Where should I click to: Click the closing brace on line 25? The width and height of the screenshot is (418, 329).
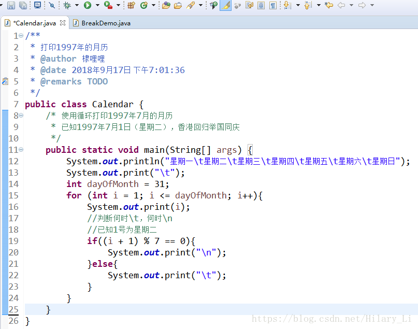click(48, 309)
